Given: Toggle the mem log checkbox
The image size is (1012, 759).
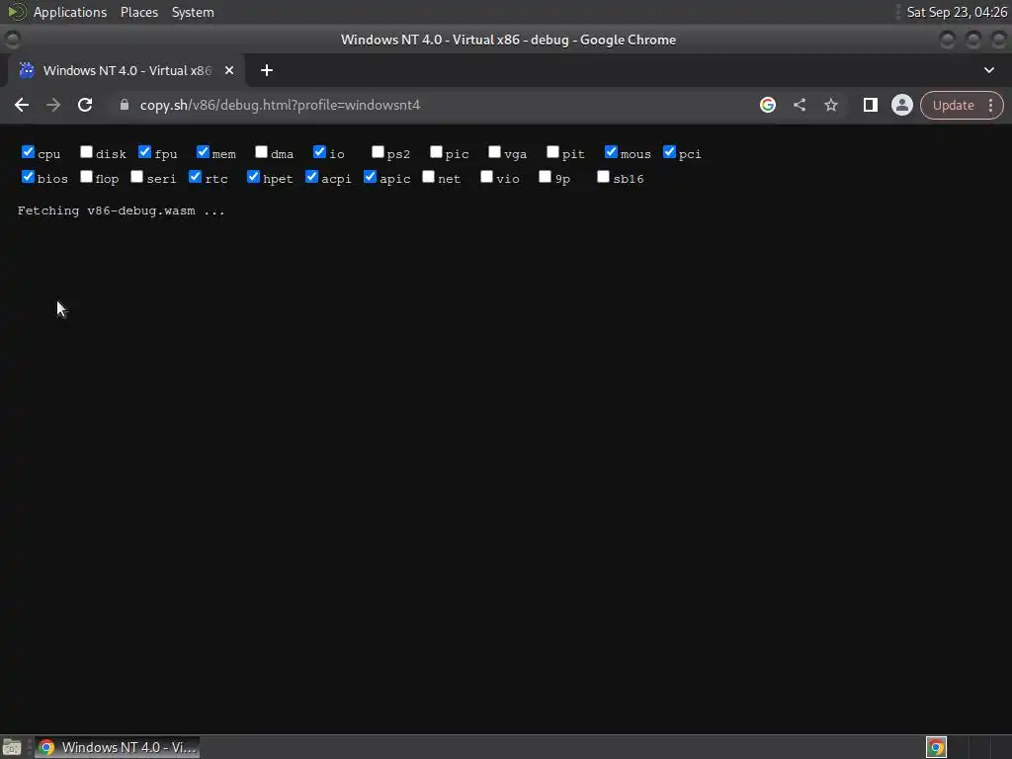Looking at the screenshot, I should click(203, 151).
